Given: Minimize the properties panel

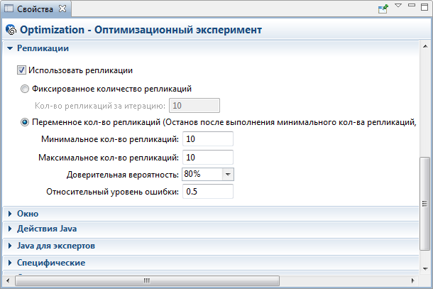Looking at the screenshot, I should 412,5.
